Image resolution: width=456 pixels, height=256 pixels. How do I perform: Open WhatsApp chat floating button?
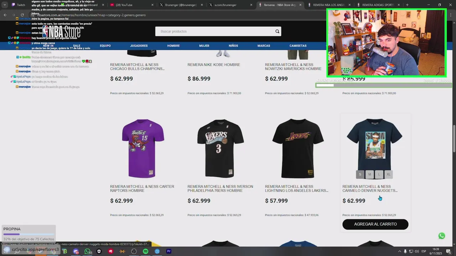(442, 236)
